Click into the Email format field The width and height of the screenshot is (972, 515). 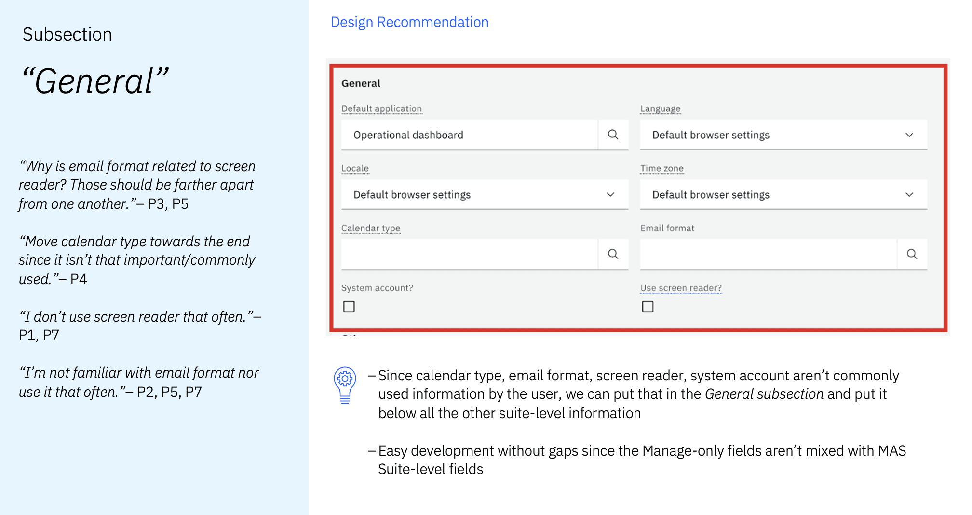coord(768,254)
